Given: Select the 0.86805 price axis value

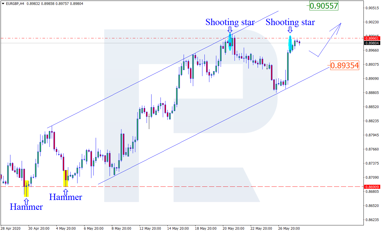Looking at the screenshot, I should pos(372,191).
